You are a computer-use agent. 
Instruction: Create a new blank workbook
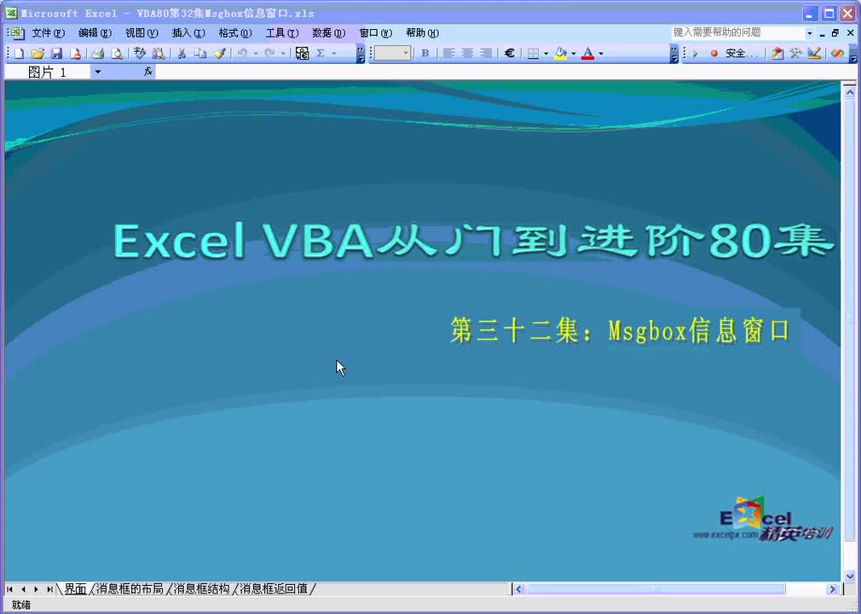20,53
